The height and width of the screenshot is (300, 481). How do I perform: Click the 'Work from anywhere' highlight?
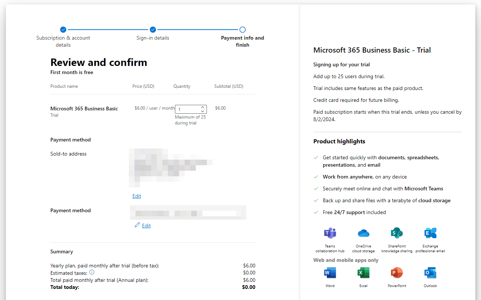[365, 177]
